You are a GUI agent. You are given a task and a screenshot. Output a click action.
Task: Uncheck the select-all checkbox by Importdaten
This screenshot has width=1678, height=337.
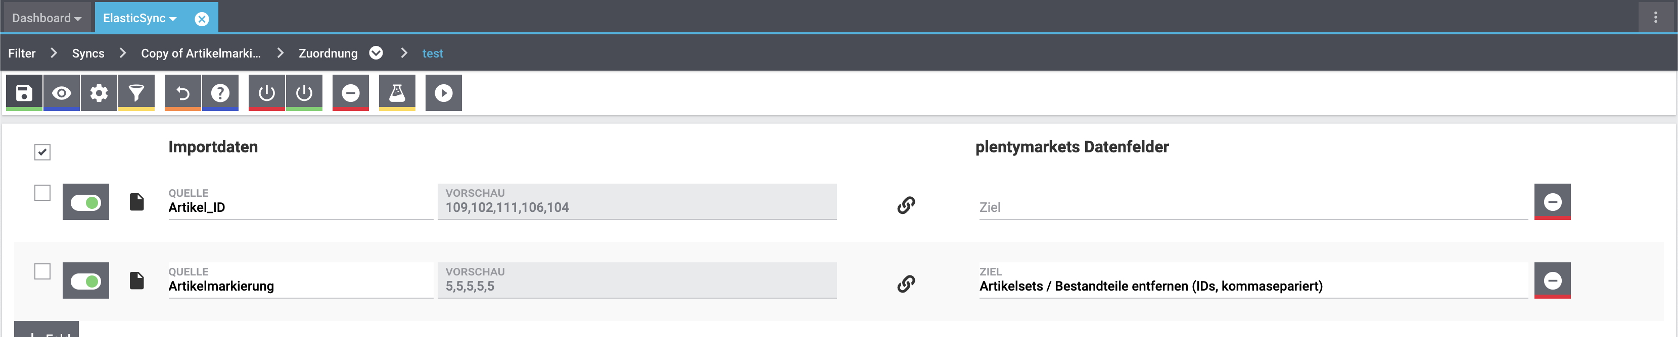(42, 152)
